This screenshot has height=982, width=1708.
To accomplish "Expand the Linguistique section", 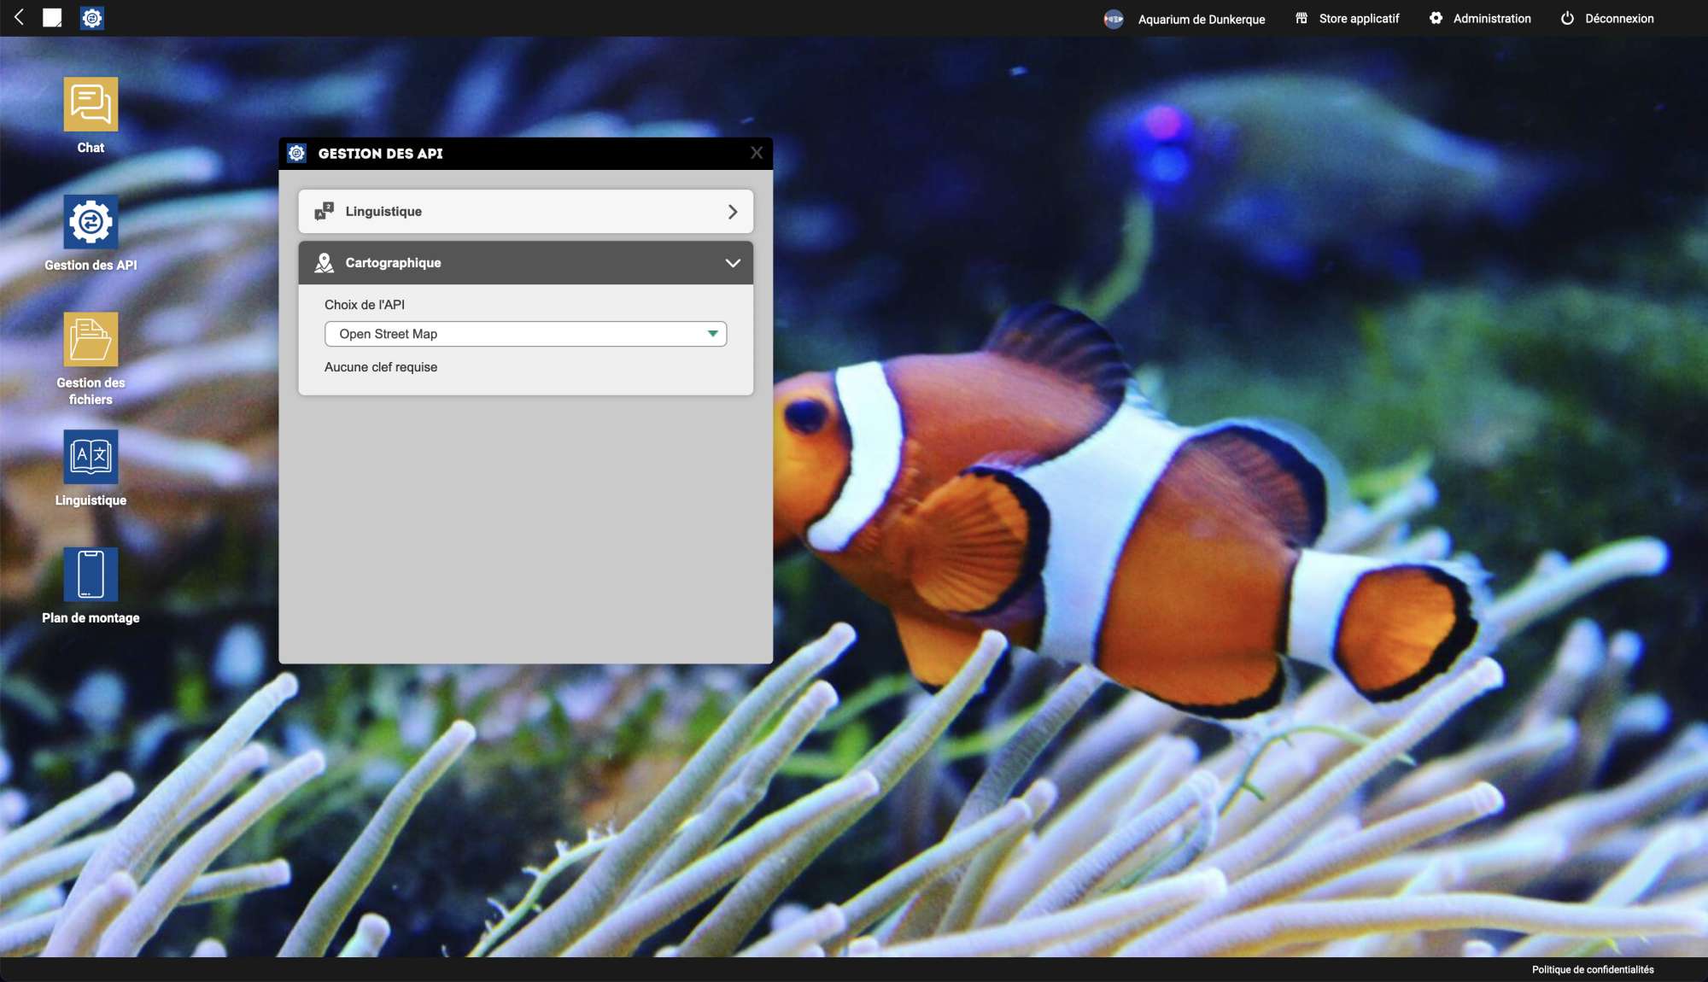I will tap(525, 212).
